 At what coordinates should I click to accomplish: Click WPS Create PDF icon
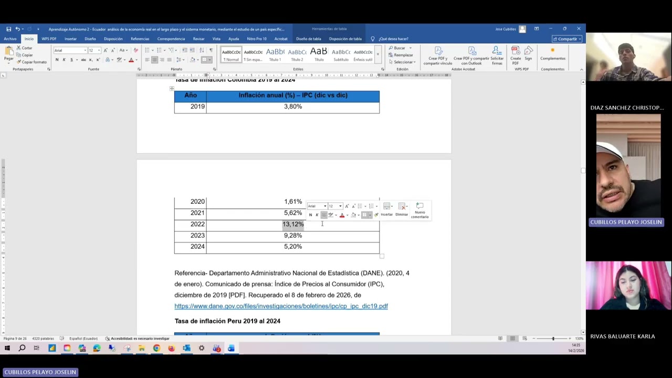click(x=516, y=55)
